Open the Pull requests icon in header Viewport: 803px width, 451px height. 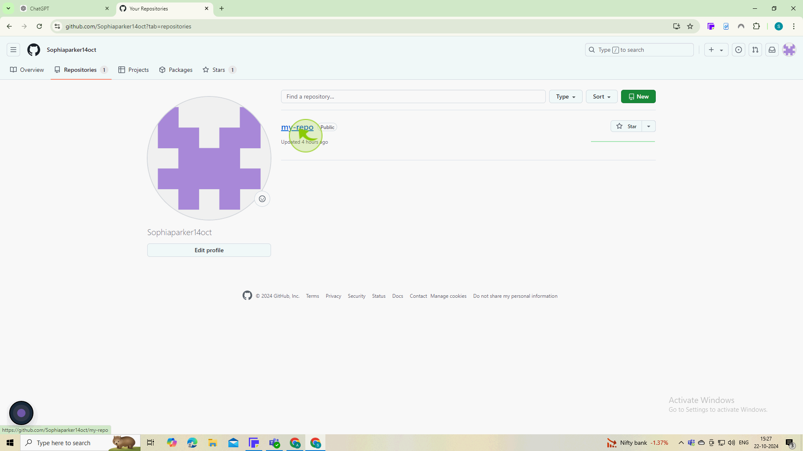pyautogui.click(x=755, y=50)
